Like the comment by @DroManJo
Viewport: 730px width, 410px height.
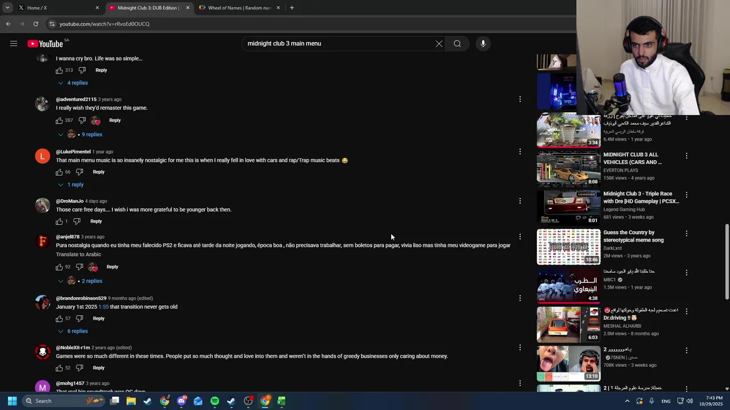pyautogui.click(x=59, y=222)
